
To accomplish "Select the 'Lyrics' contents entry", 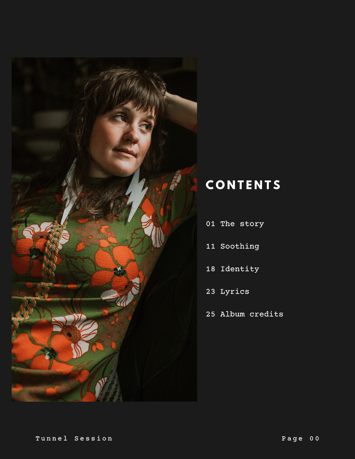I will 235,292.
